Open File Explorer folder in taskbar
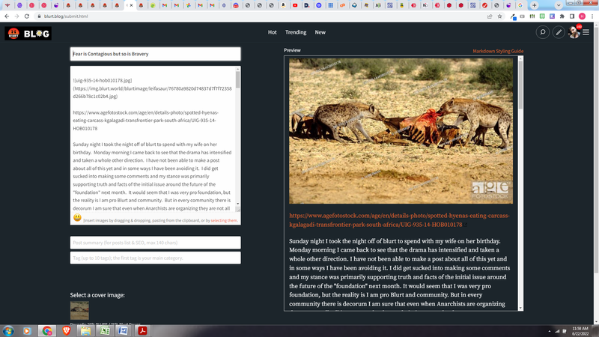This screenshot has height=337, width=599. (x=85, y=331)
